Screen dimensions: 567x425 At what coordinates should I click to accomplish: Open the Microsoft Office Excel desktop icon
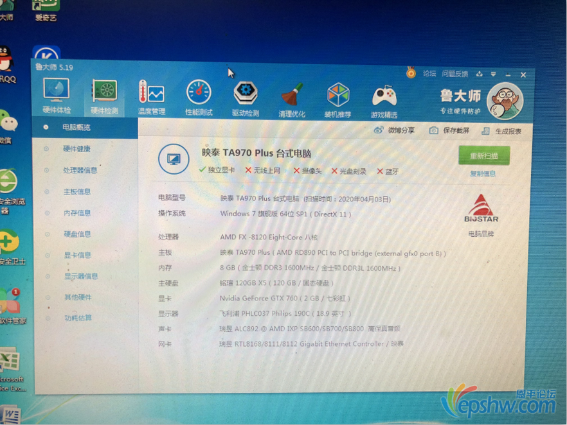(x=12, y=369)
